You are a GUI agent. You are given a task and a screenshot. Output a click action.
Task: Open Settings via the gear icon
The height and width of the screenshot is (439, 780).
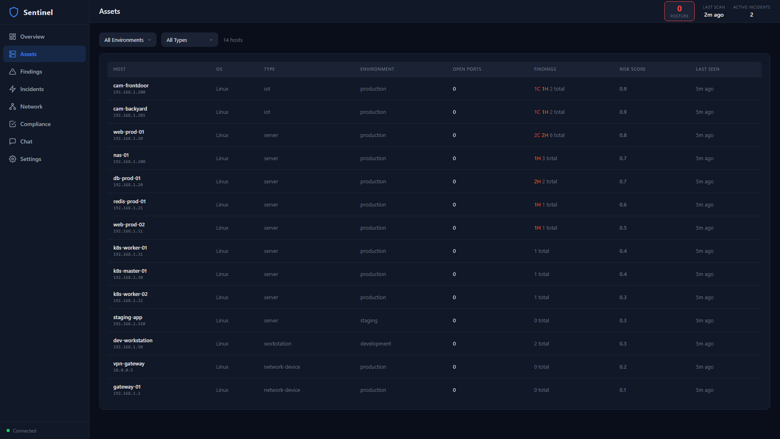13,159
